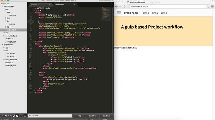Close the index.html editor tab

74,5
